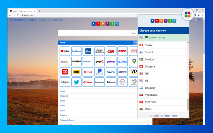Open the Yahoo shortcut tile
213x133 pixels.
tap(111, 62)
